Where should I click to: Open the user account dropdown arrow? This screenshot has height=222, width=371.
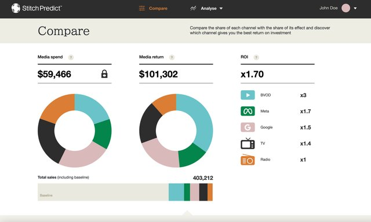click(x=355, y=8)
